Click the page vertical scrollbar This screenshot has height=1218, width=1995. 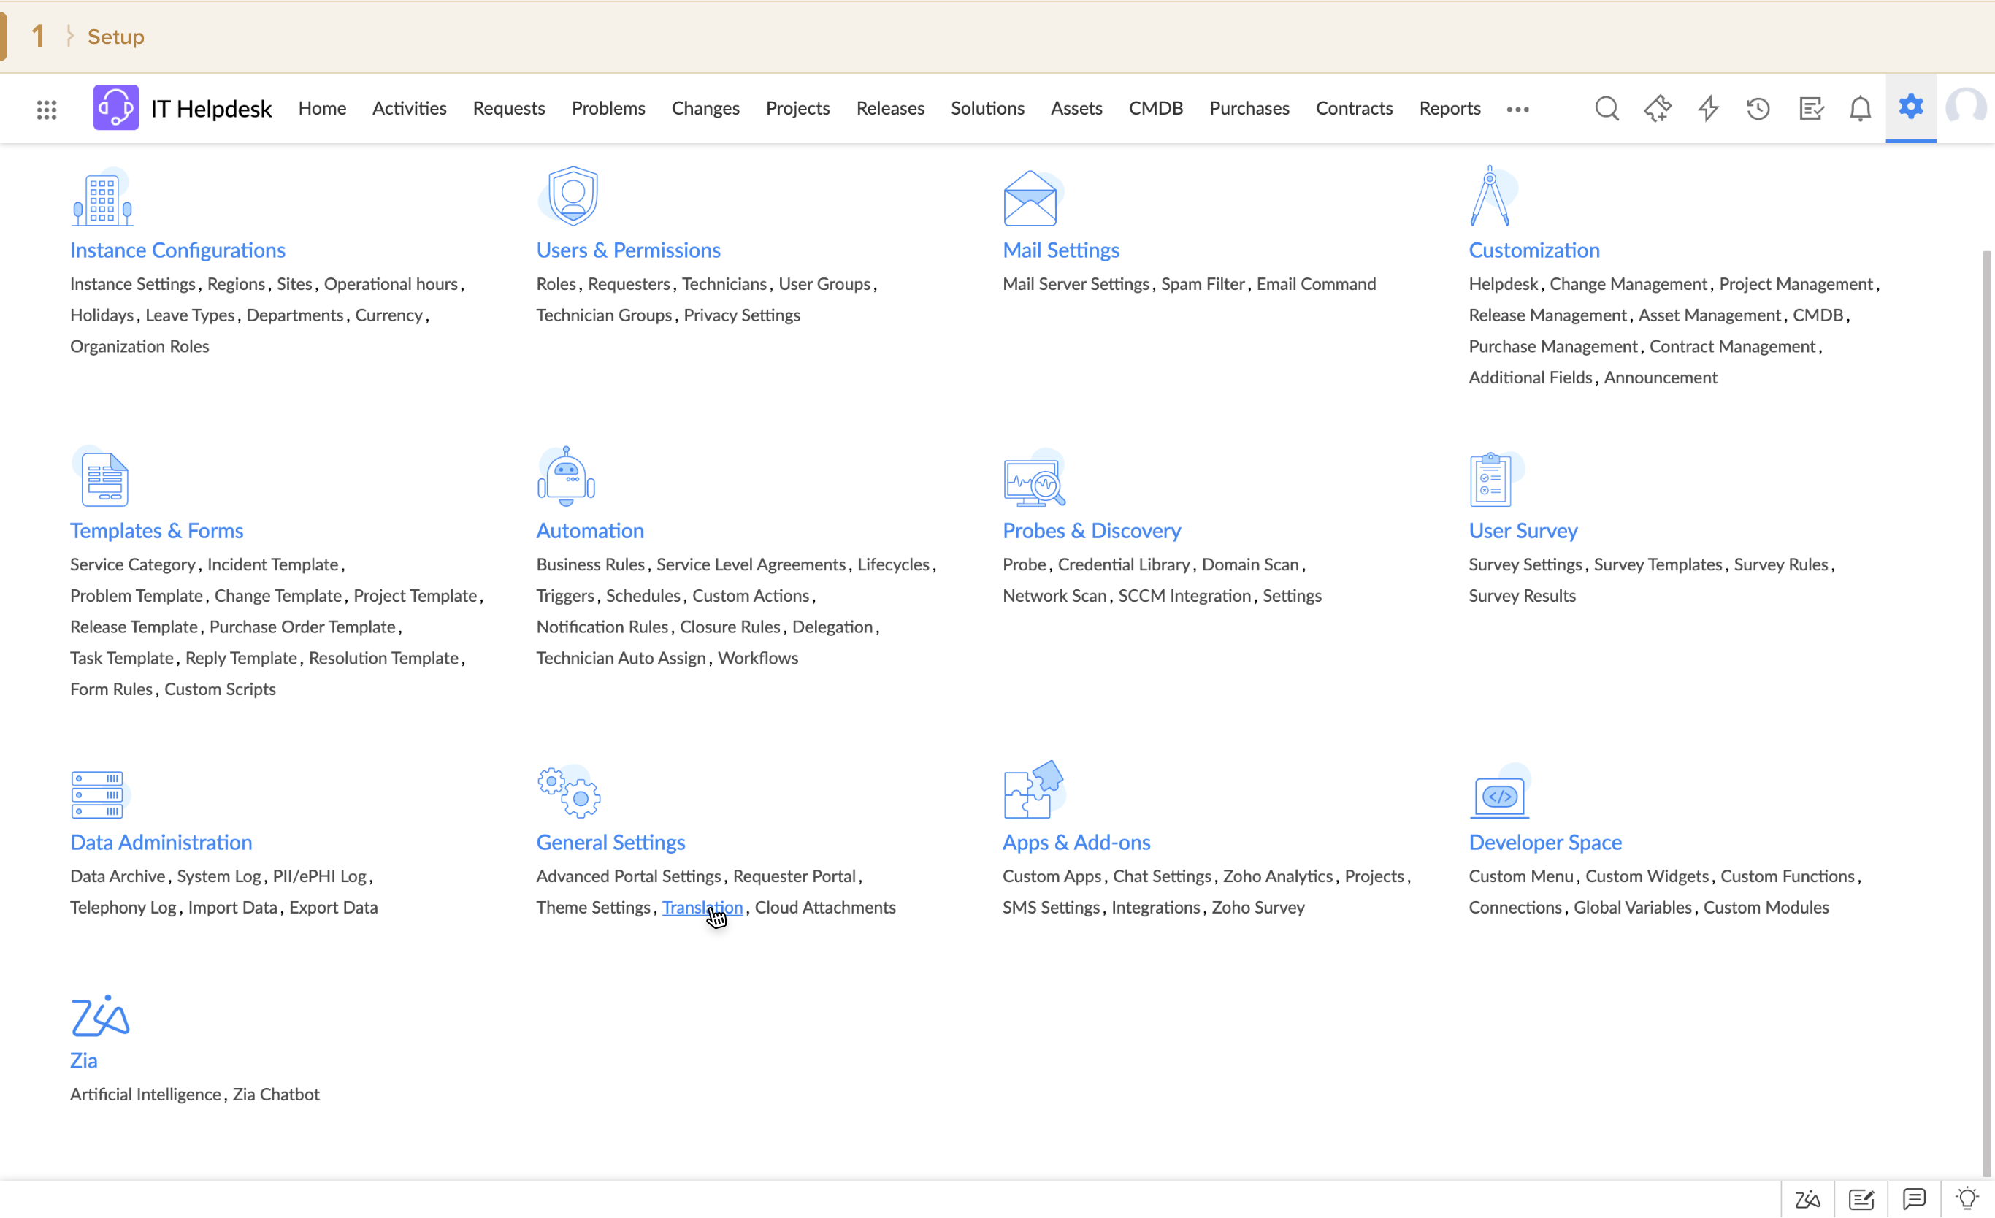1987,713
